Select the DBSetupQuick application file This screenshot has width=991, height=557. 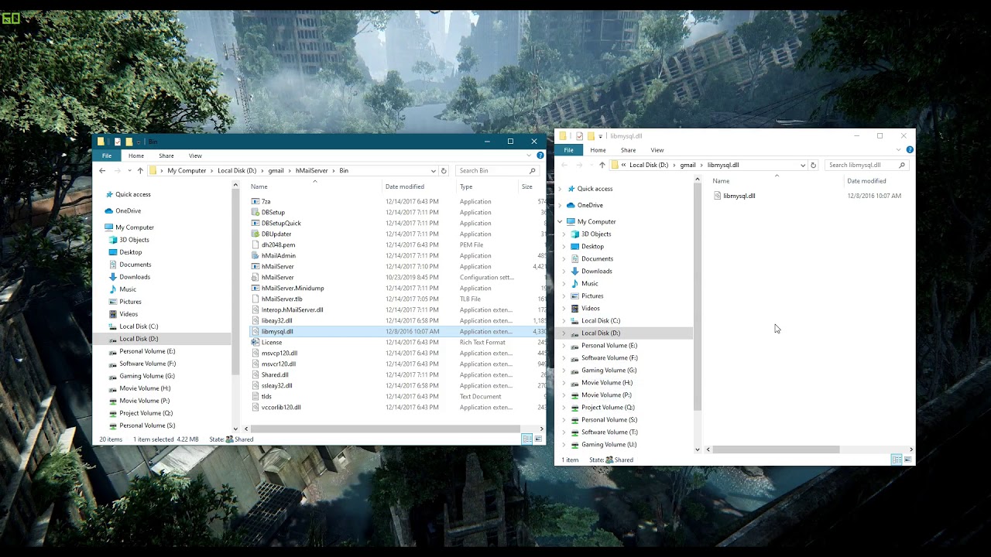pos(281,223)
